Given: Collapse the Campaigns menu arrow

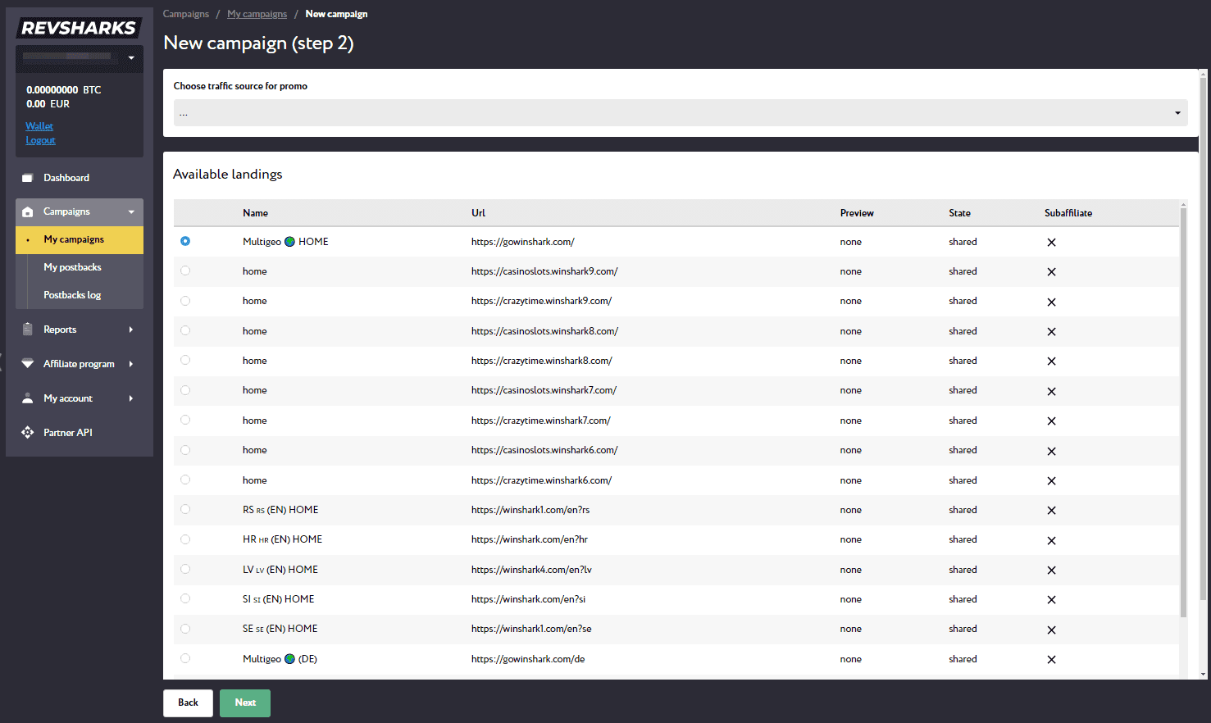Looking at the screenshot, I should tap(131, 211).
